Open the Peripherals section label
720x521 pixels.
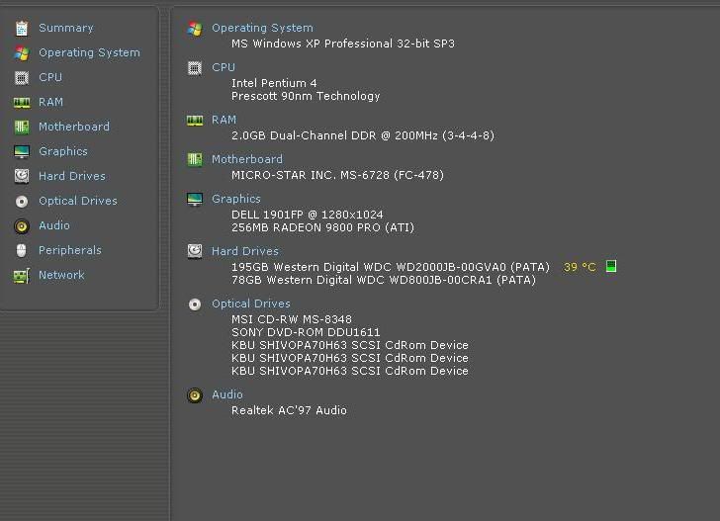69,250
